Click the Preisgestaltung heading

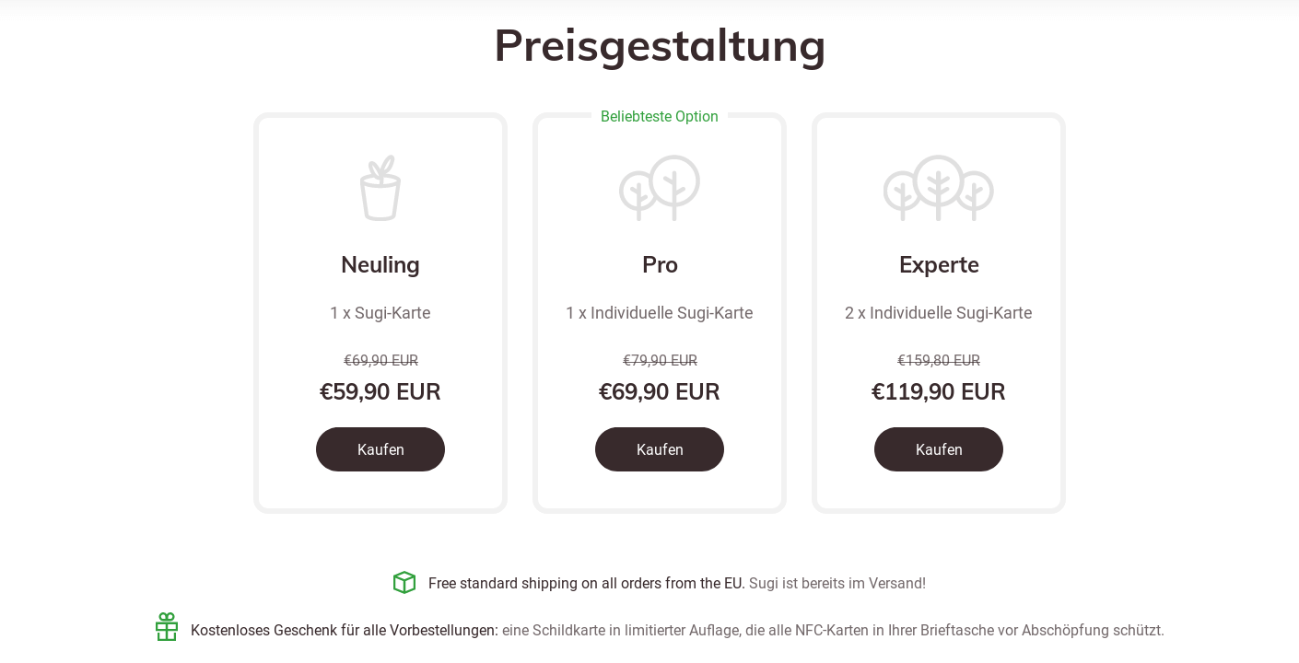[x=660, y=45]
